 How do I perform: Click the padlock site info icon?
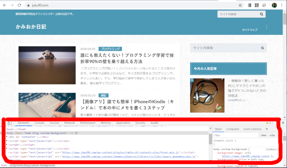(x=28, y=5)
